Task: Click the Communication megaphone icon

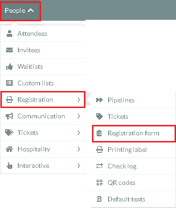Action: [9, 116]
